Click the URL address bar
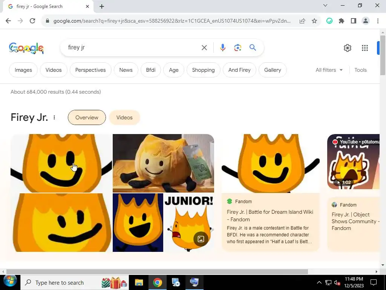Screen dimensions: 386x290 pos(172,21)
